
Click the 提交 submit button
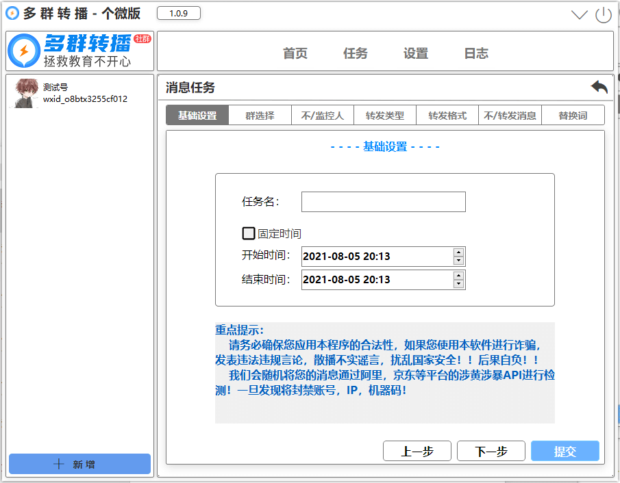click(565, 451)
